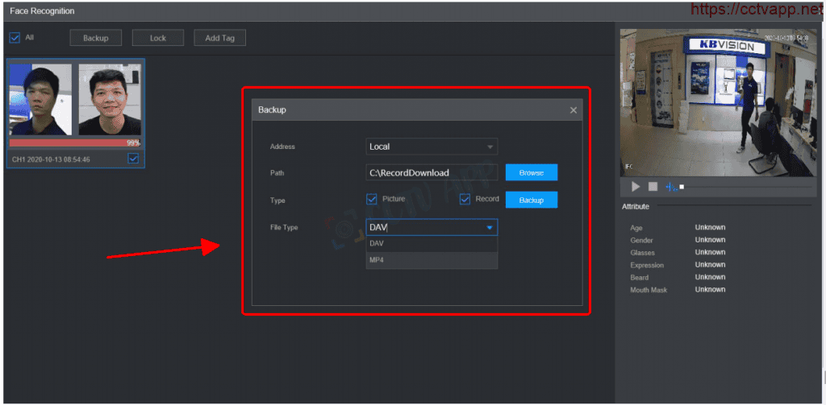This screenshot has width=826, height=405.
Task: Open the Address dropdown set to Local
Action: [432, 147]
